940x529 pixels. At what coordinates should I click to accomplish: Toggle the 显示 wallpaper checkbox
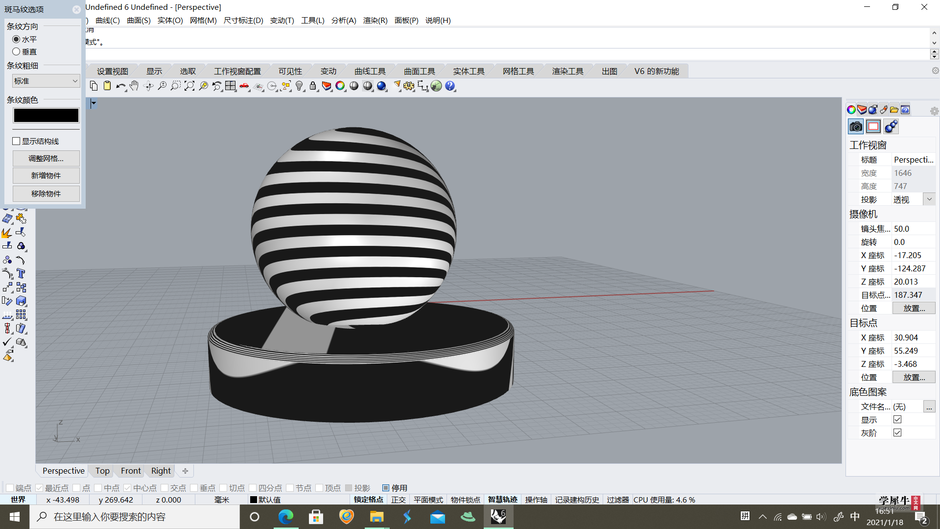tap(897, 419)
